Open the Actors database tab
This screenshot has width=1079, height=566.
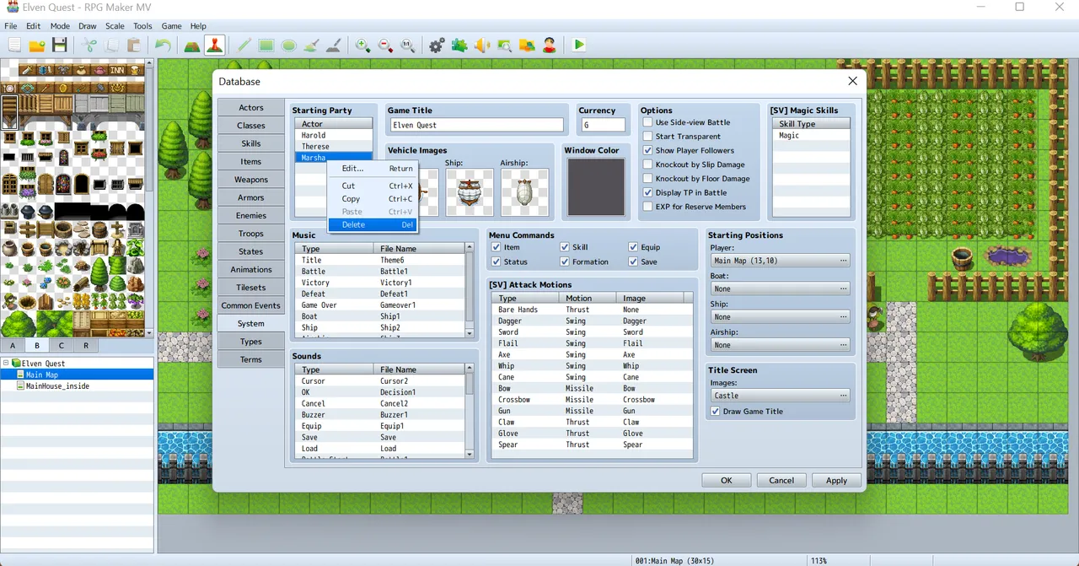point(250,108)
